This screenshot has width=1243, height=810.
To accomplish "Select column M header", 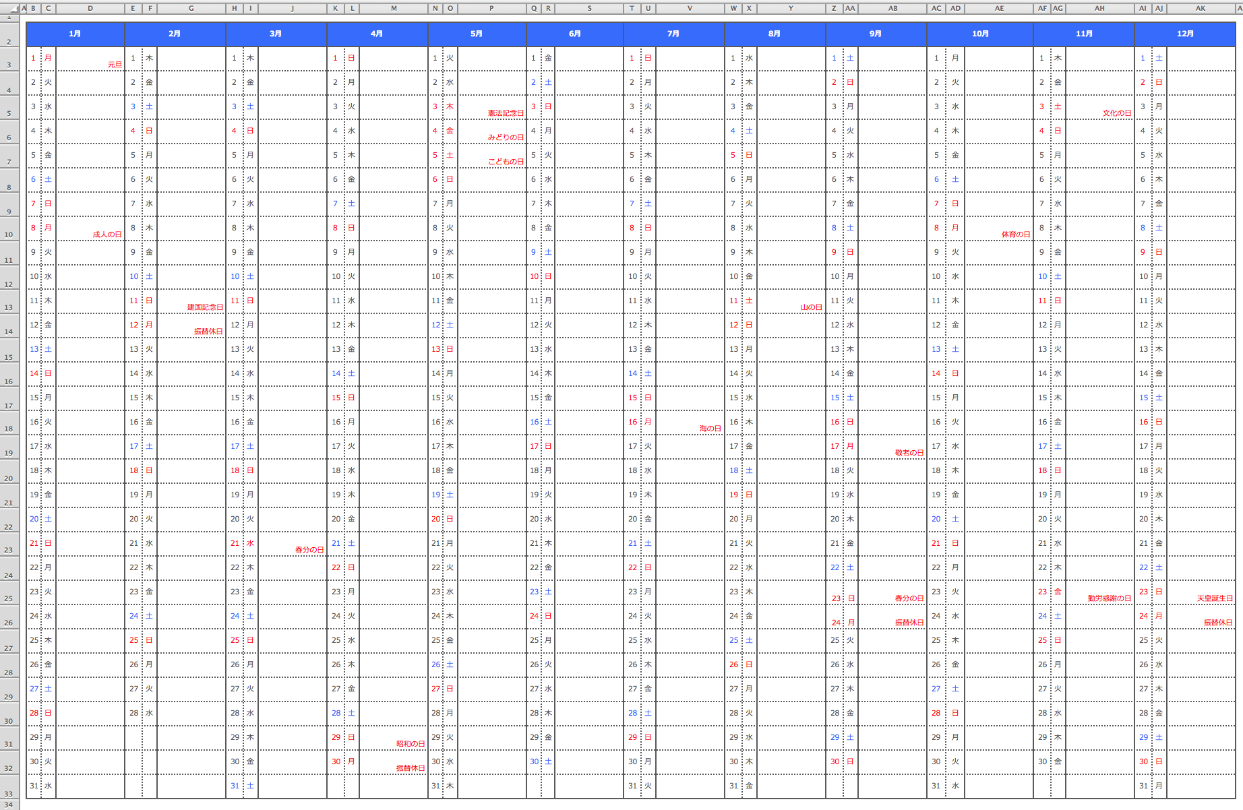I will pyautogui.click(x=394, y=9).
